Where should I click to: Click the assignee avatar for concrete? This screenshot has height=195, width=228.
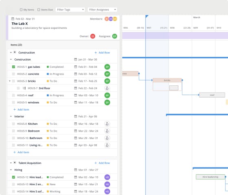[x=107, y=74]
